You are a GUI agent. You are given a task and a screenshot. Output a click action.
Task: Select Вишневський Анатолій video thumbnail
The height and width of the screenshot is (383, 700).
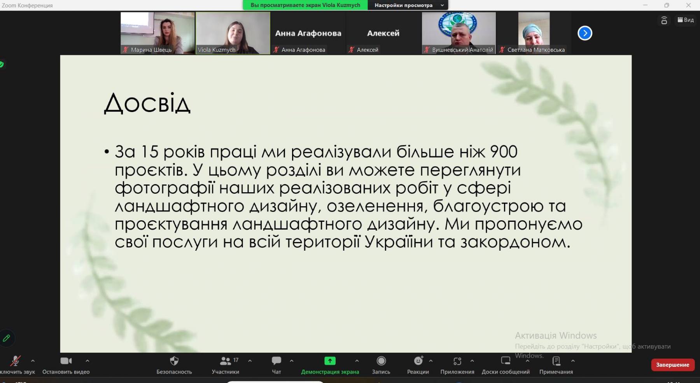pos(458,33)
